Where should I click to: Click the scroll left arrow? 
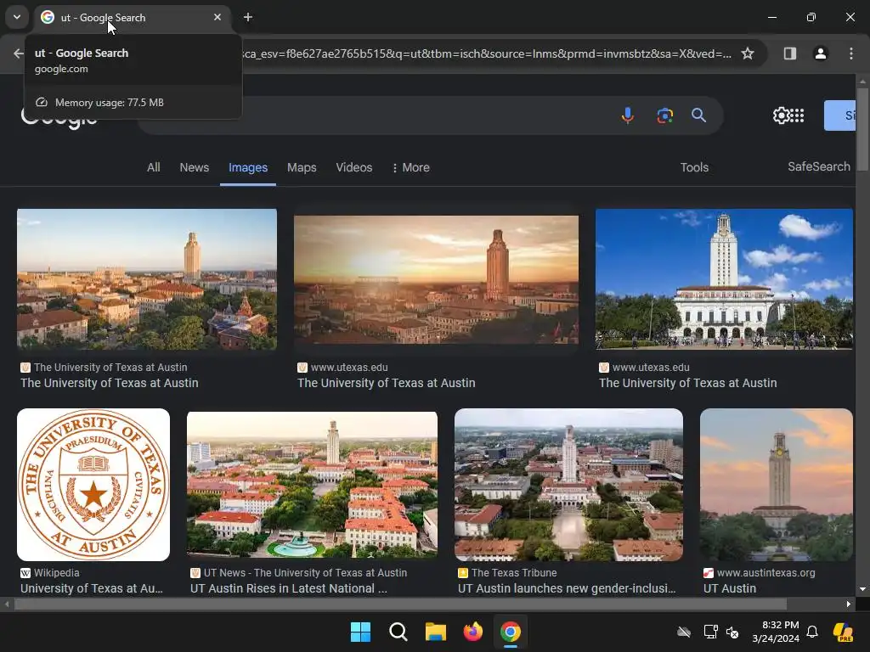point(6,604)
